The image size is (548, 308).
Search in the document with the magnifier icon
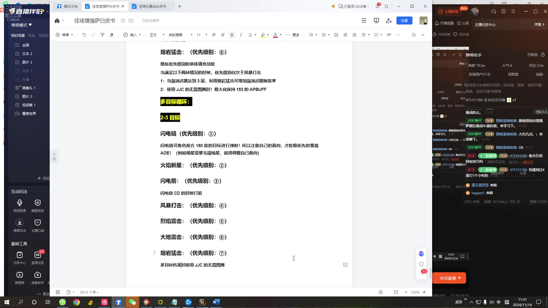pyautogui.click(x=414, y=35)
